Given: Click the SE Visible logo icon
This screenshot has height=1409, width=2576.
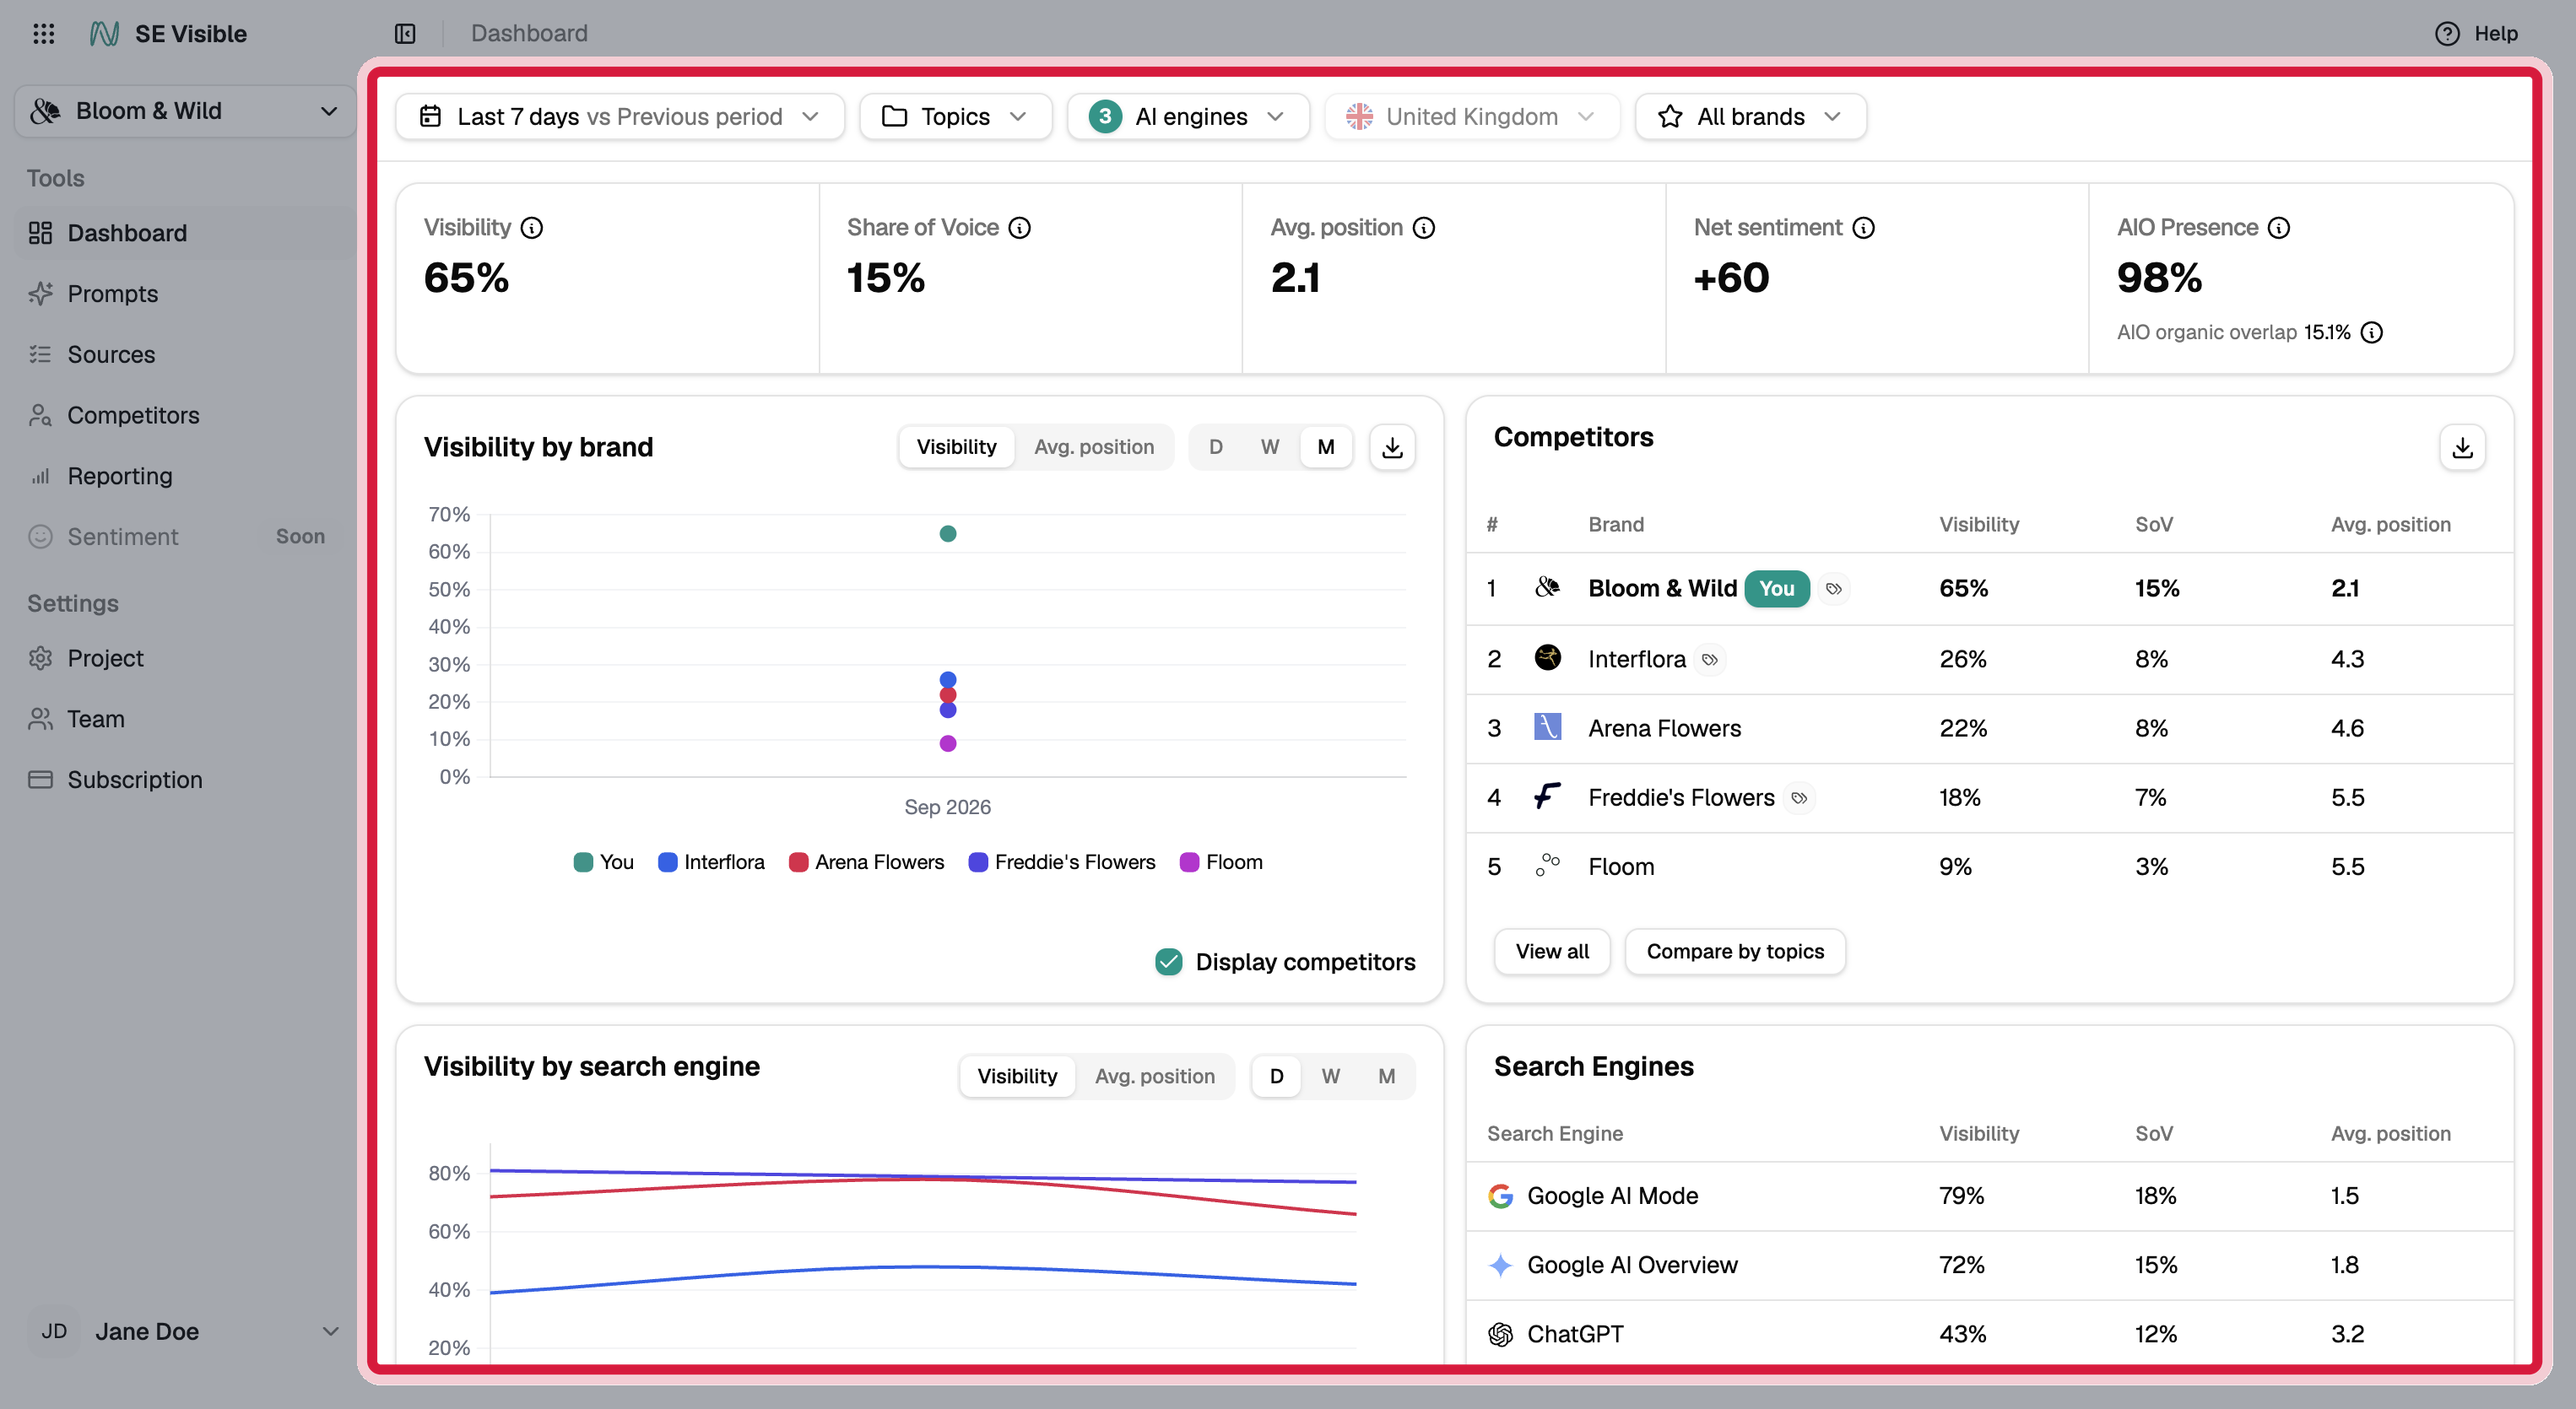Looking at the screenshot, I should (104, 34).
